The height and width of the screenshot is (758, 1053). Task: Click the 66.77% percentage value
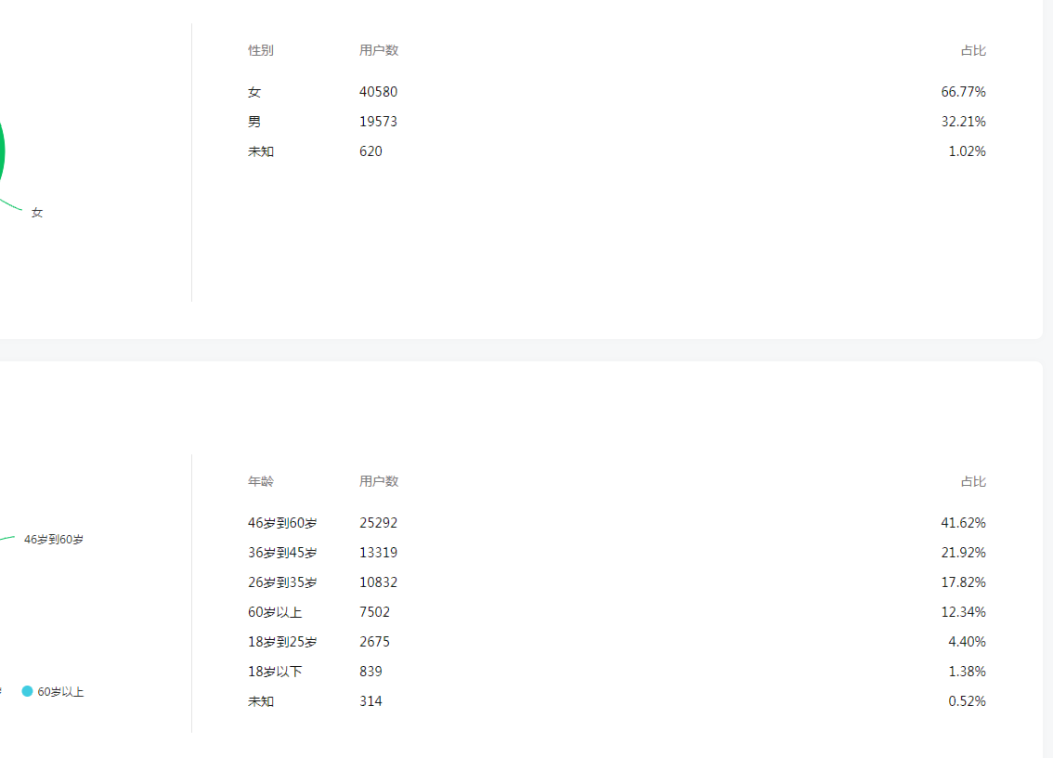click(963, 92)
